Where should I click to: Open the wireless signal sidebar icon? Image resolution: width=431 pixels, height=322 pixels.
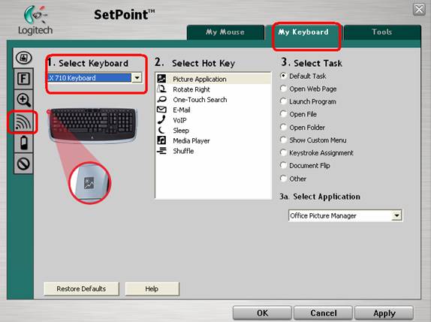(x=23, y=122)
